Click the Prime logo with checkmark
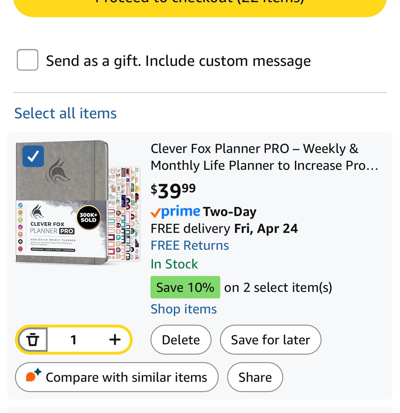This screenshot has height=413, width=400. coord(175,212)
